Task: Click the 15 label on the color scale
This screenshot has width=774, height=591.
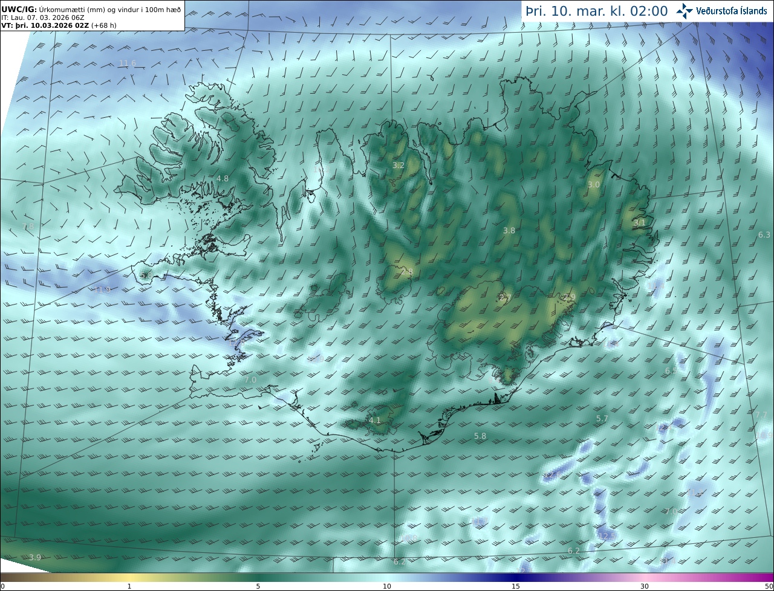Action: pyautogui.click(x=516, y=586)
